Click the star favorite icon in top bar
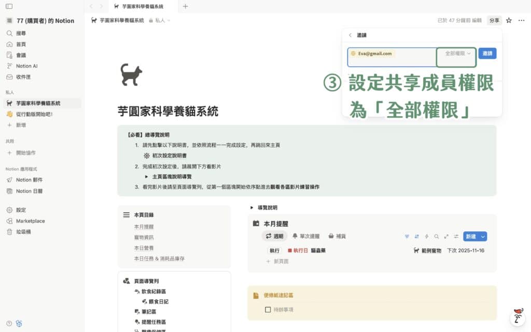Viewport: 531px width, 332px height. click(509, 20)
